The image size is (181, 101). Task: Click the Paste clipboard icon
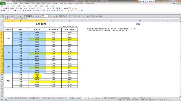click(x=35, y=8)
